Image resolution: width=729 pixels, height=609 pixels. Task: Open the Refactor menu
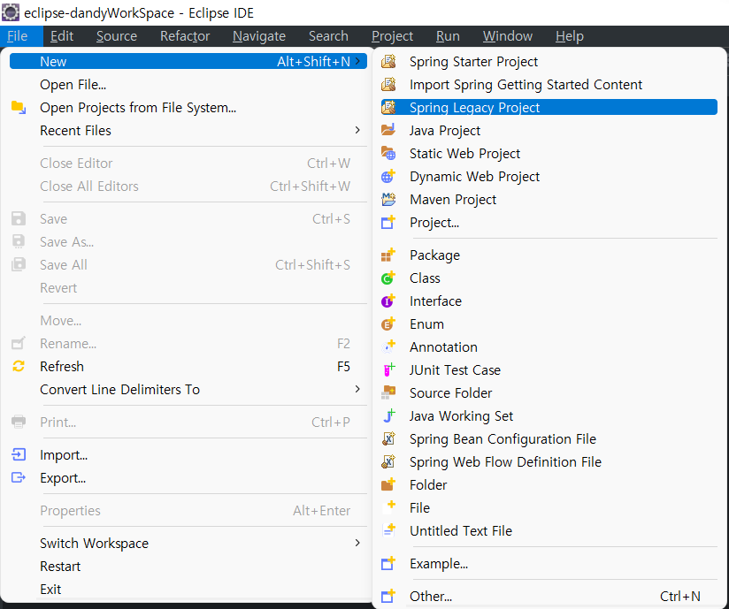pos(185,36)
